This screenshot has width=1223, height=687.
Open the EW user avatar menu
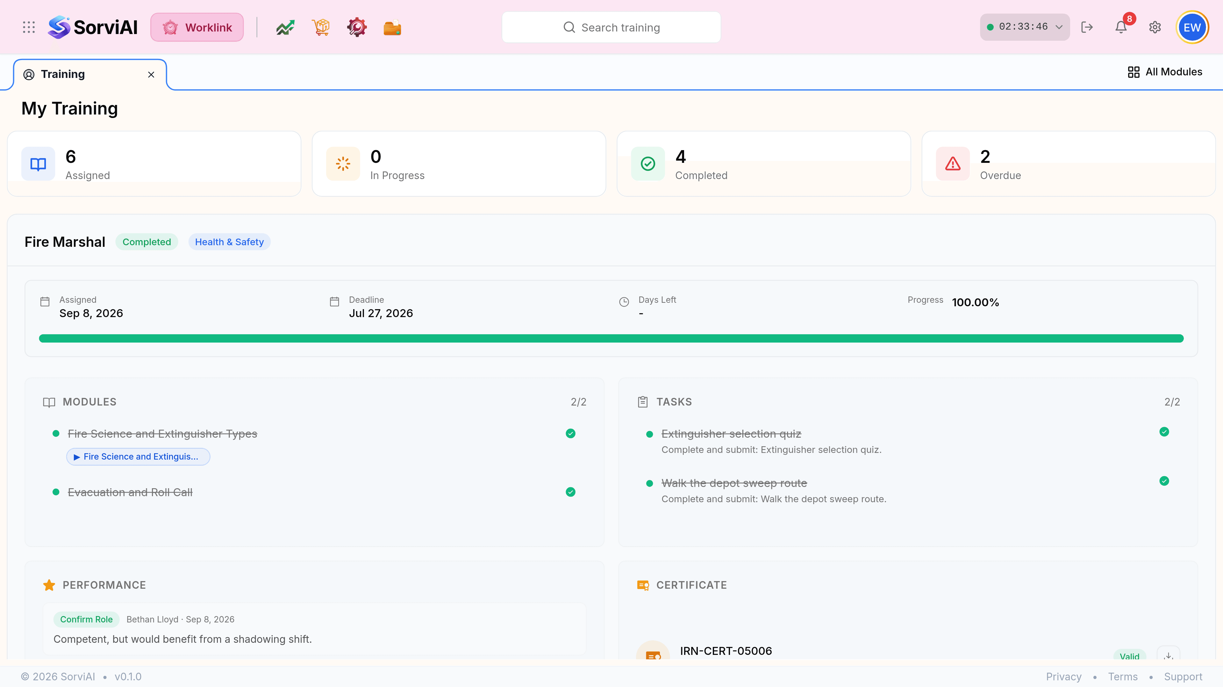click(x=1192, y=27)
